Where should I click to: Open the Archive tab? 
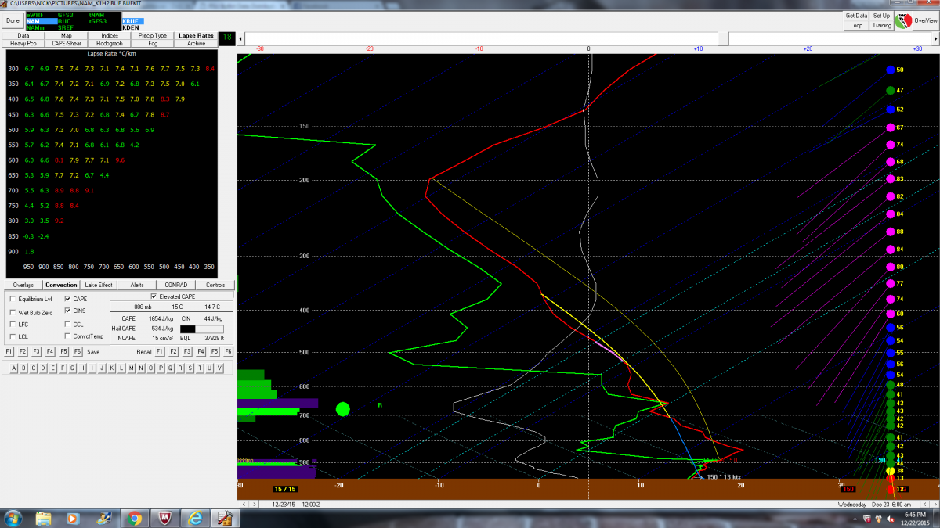pyautogui.click(x=196, y=44)
